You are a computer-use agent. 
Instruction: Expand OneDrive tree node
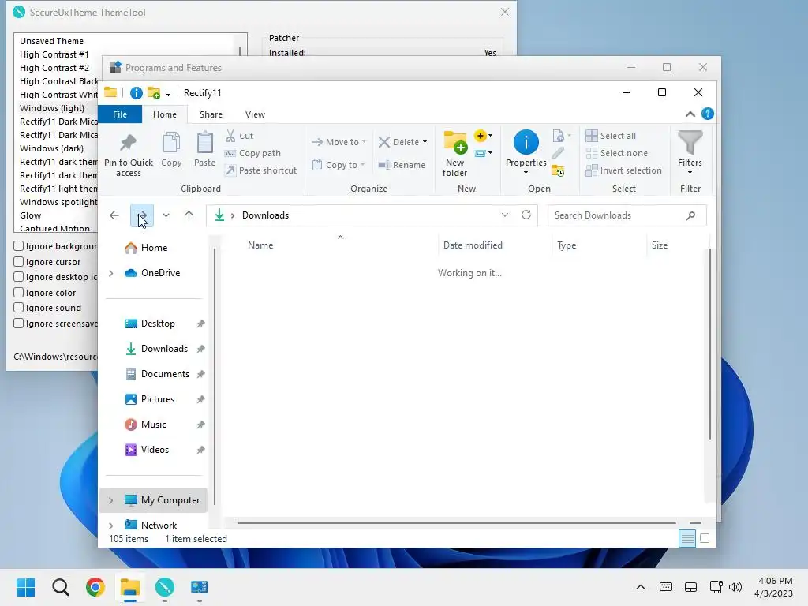pyautogui.click(x=110, y=273)
